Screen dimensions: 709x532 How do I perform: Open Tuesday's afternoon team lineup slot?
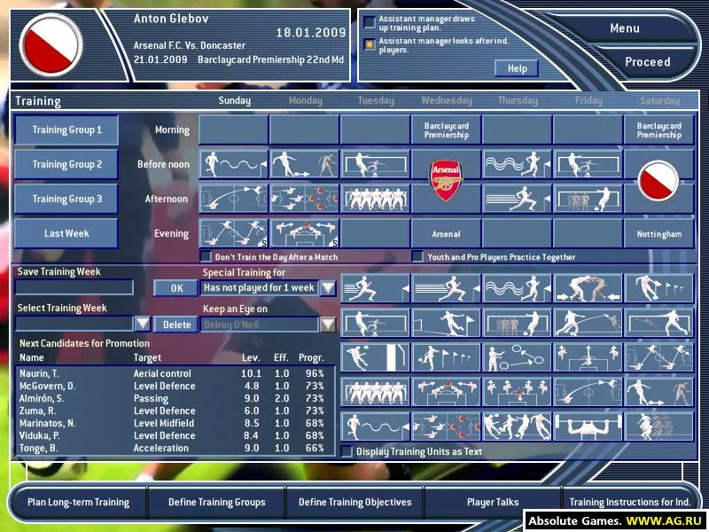375,199
